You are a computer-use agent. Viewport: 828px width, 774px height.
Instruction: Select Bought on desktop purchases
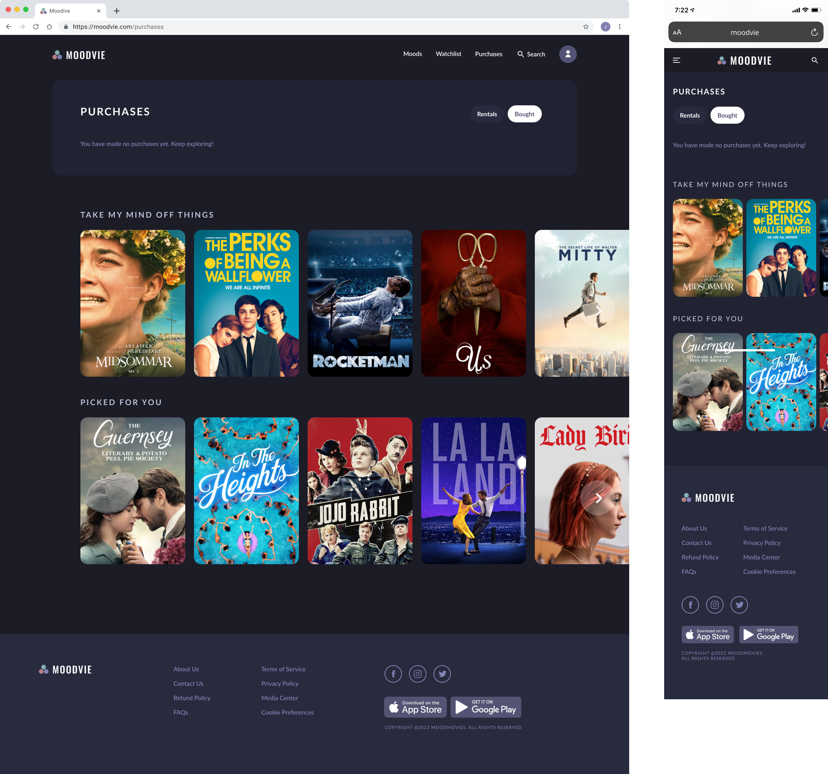[525, 114]
